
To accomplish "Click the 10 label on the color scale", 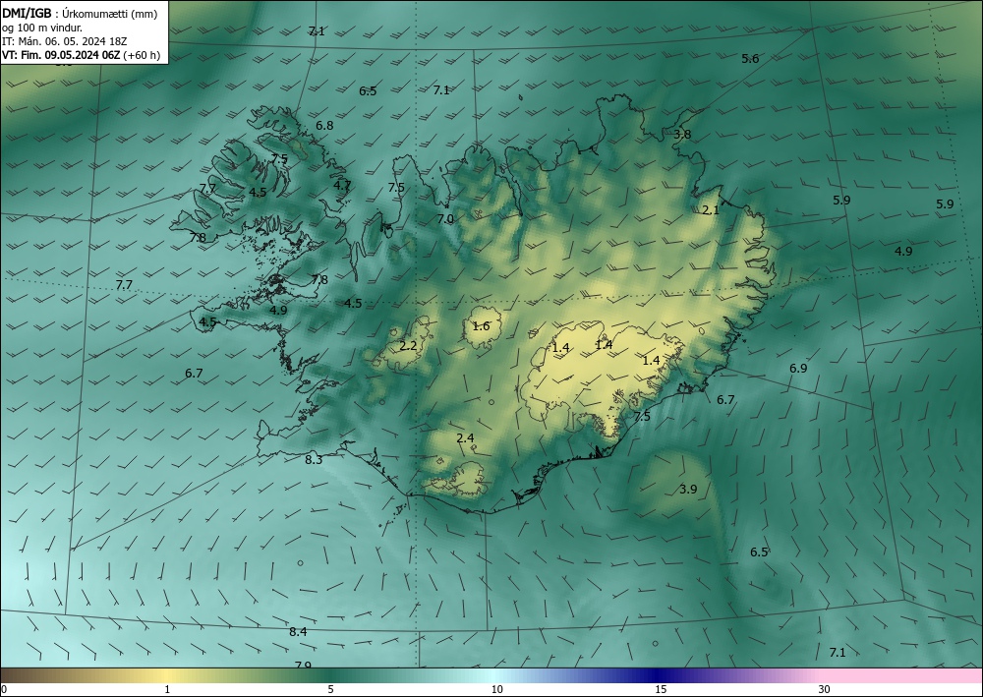I will pos(496,689).
